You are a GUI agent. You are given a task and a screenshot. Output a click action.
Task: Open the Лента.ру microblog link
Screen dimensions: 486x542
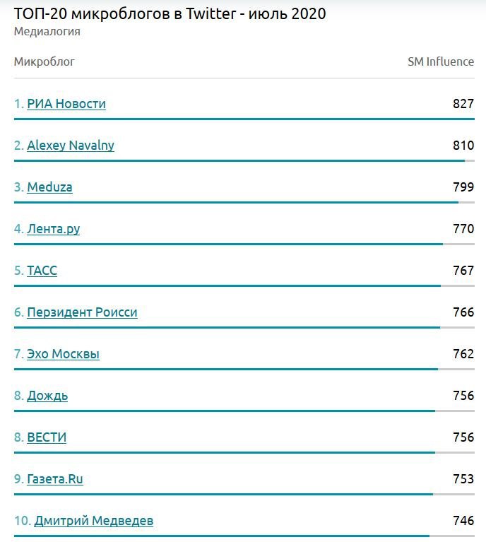click(53, 229)
